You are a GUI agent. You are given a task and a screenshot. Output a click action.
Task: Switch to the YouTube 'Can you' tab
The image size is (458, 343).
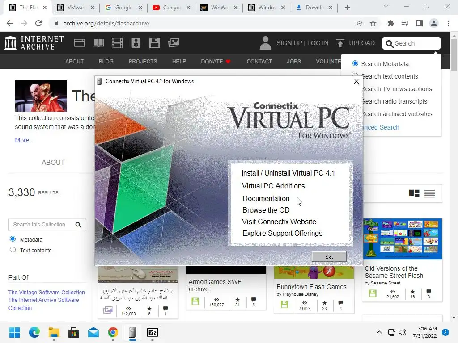pyautogui.click(x=171, y=8)
